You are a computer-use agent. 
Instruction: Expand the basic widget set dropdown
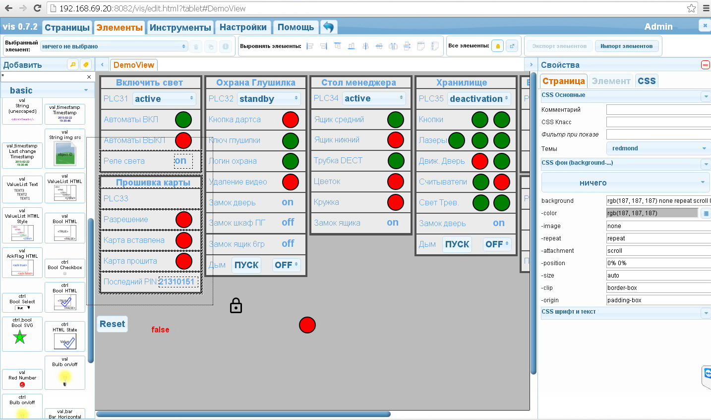48,91
